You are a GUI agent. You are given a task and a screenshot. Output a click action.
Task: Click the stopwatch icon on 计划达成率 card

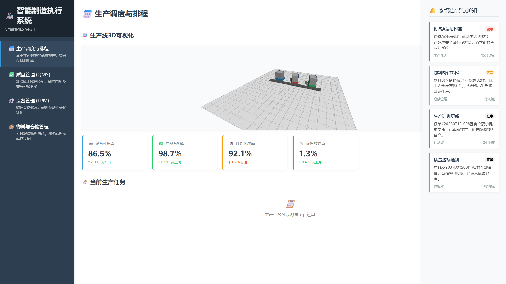click(x=231, y=143)
